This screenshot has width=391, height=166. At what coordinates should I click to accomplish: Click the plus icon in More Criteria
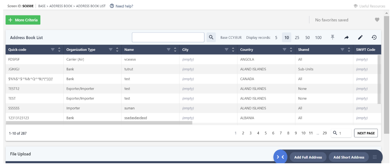11,20
